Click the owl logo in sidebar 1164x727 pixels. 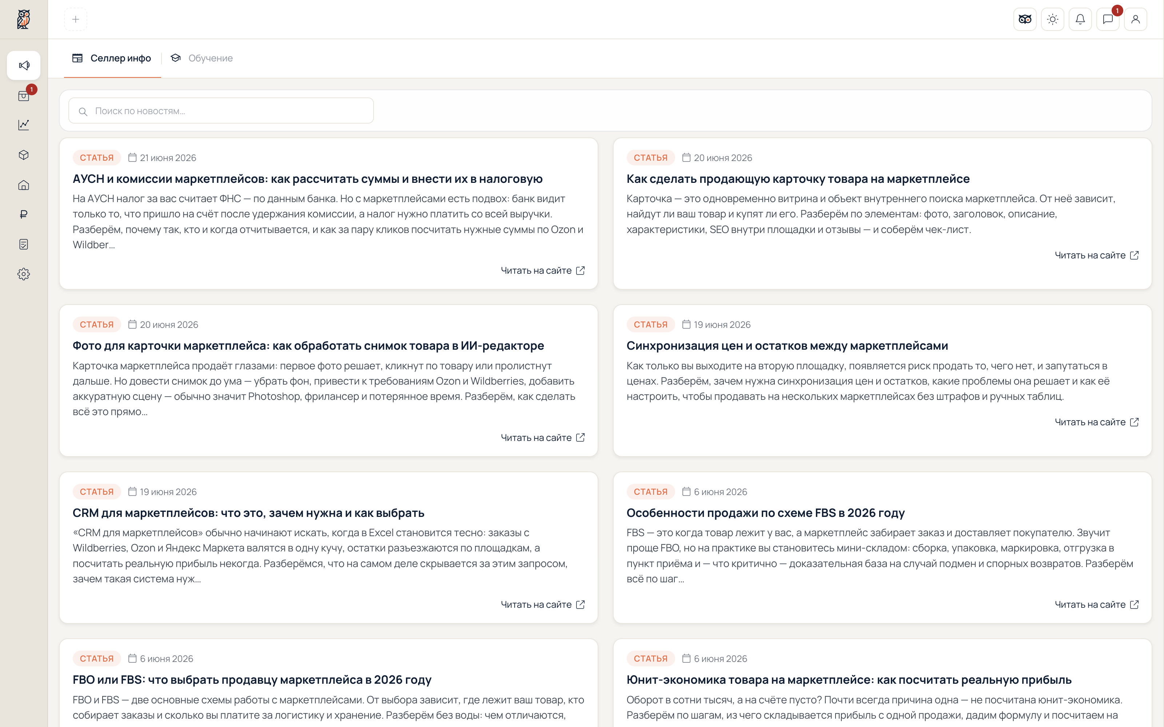tap(24, 19)
